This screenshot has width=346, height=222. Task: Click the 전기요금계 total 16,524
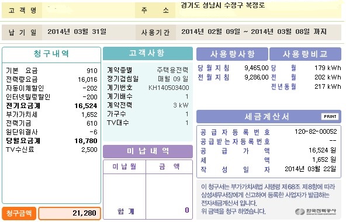[86, 106]
